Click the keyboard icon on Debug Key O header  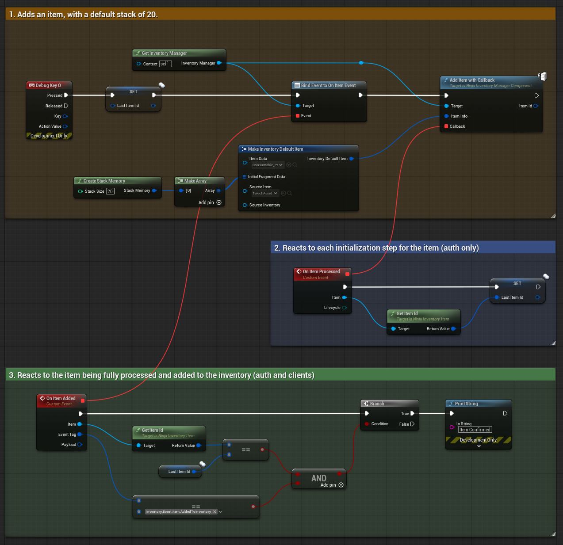(x=32, y=85)
